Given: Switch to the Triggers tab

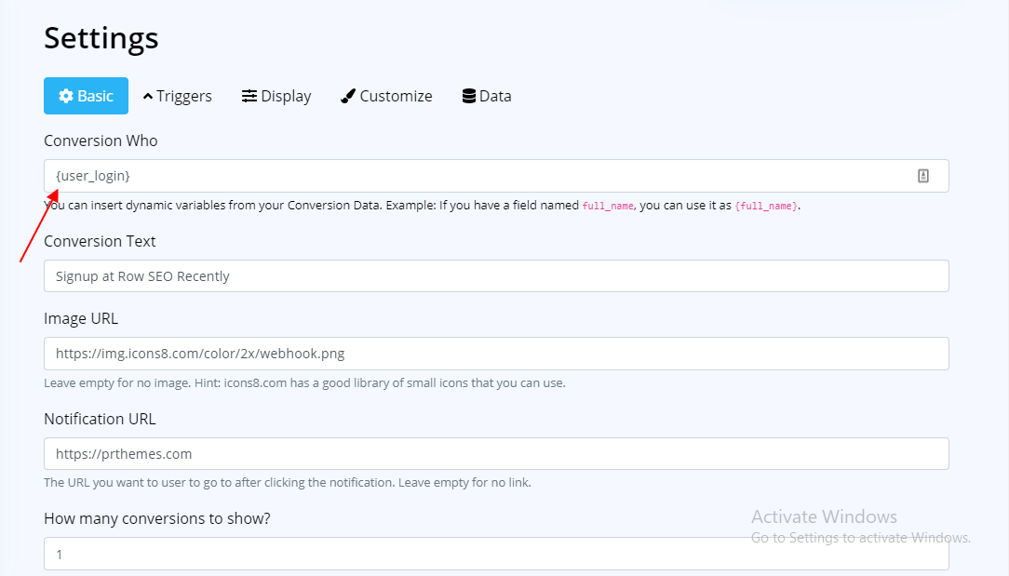Looking at the screenshot, I should click(177, 96).
